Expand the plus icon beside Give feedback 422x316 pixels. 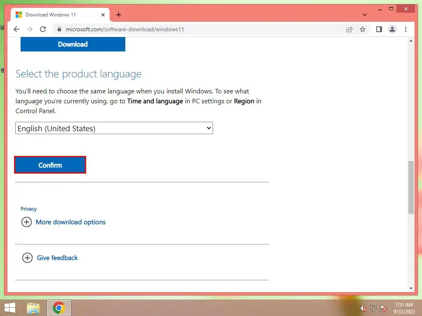pos(27,258)
